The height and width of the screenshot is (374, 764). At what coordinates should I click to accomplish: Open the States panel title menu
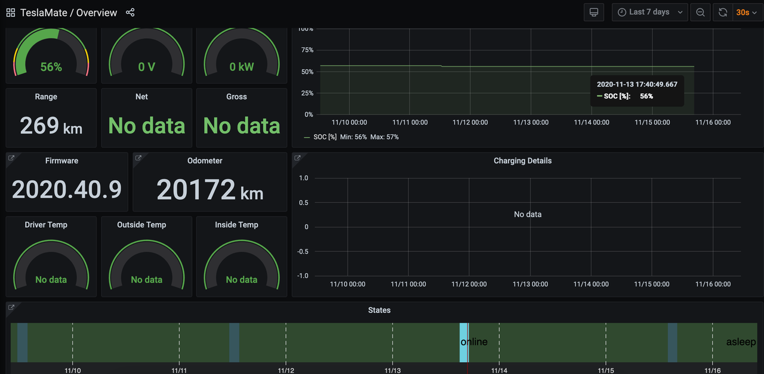click(x=379, y=310)
